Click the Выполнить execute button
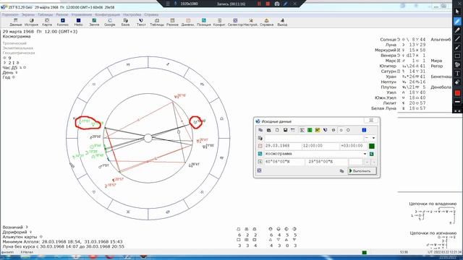 [x=362, y=170]
